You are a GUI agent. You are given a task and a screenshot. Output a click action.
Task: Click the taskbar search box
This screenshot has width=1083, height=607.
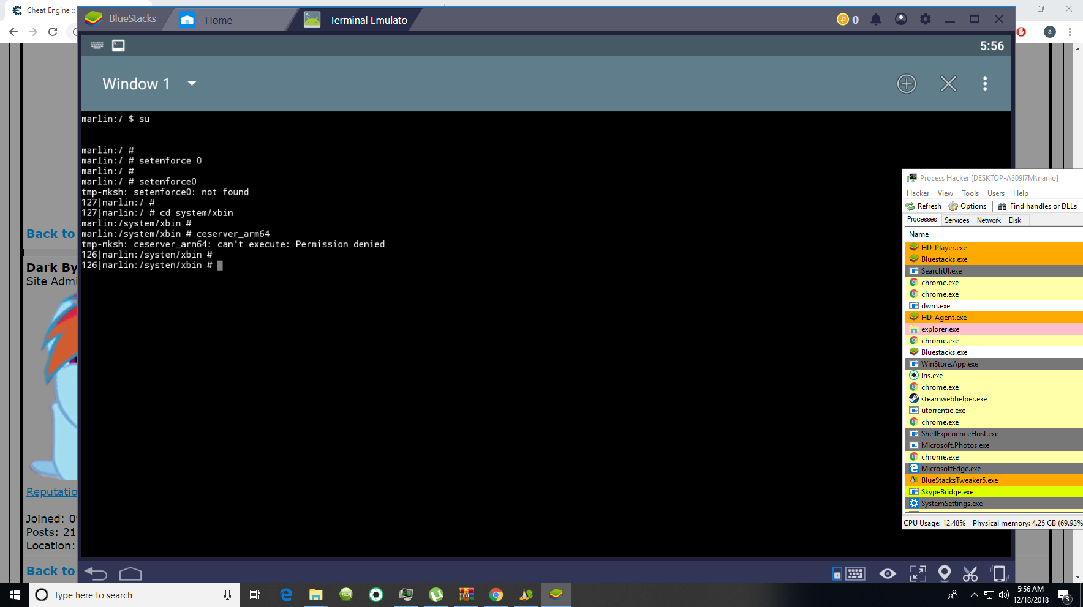pos(134,595)
